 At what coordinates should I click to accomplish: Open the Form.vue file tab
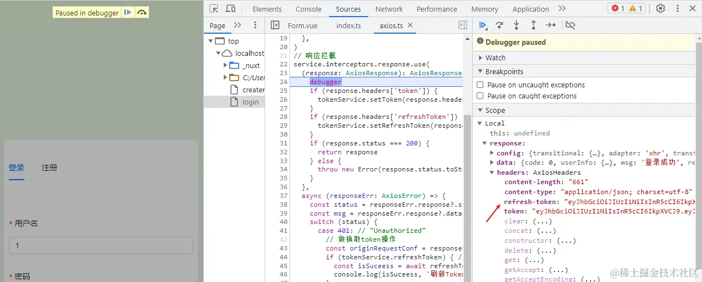tap(303, 25)
